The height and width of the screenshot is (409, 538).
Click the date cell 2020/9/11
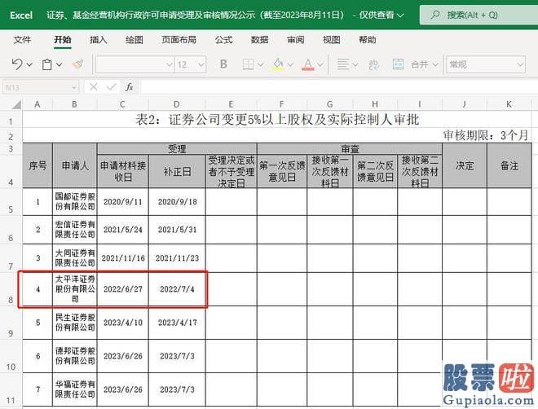tap(123, 201)
